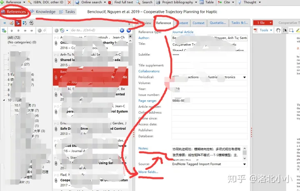Go back with blue left arrow
The width and height of the screenshot is (300, 191).
(x=122, y=30)
